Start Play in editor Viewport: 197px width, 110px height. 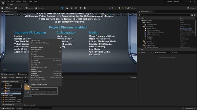pyautogui.click(x=122, y=8)
